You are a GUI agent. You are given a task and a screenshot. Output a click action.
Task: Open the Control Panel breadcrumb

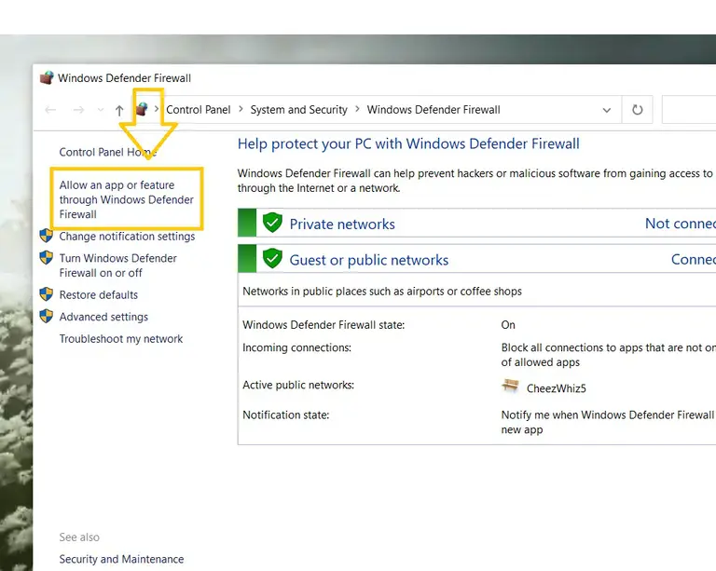[199, 110]
